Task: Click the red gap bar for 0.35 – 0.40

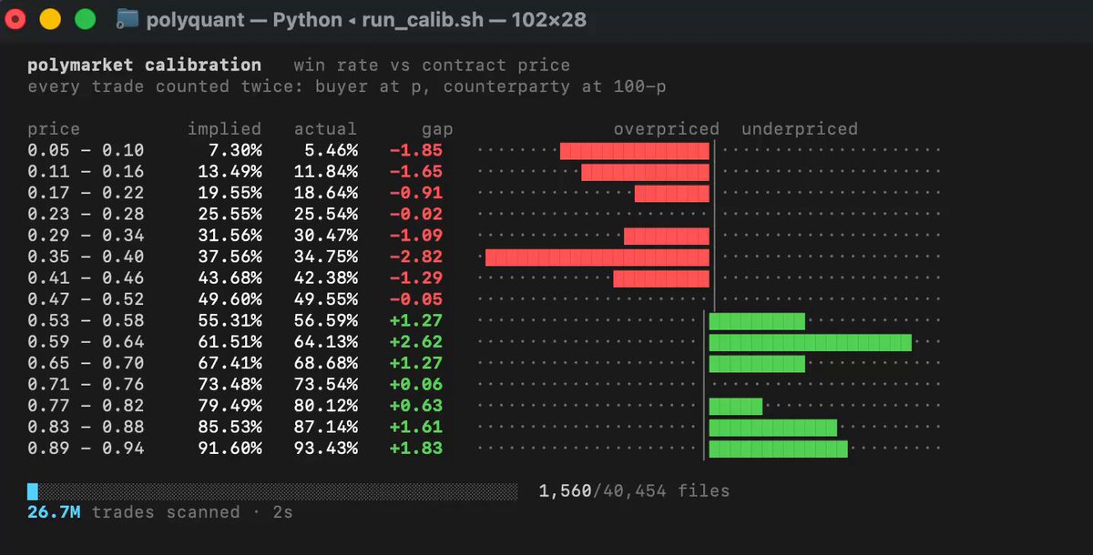Action: [598, 257]
